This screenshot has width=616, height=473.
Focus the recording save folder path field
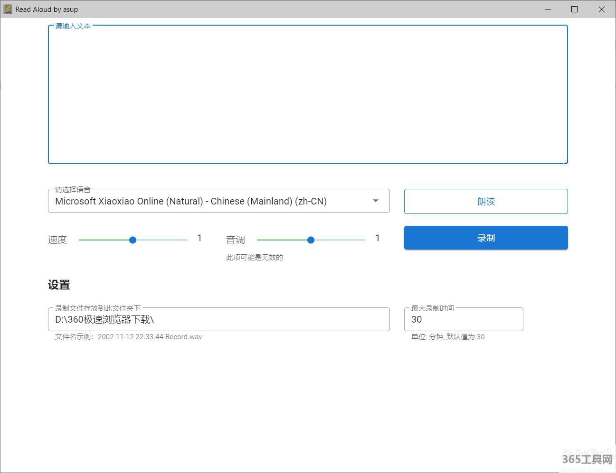[218, 319]
